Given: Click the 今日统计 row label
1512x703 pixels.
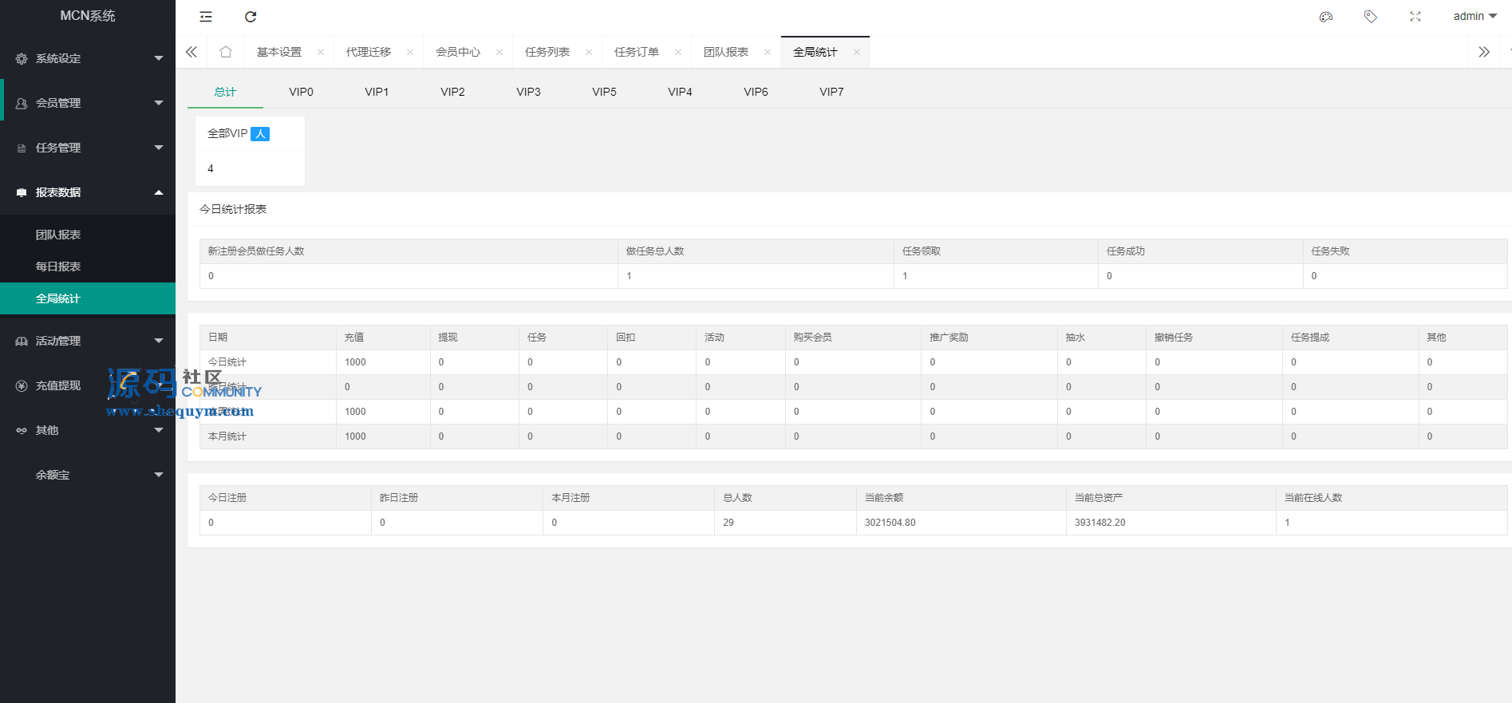Looking at the screenshot, I should tap(227, 362).
